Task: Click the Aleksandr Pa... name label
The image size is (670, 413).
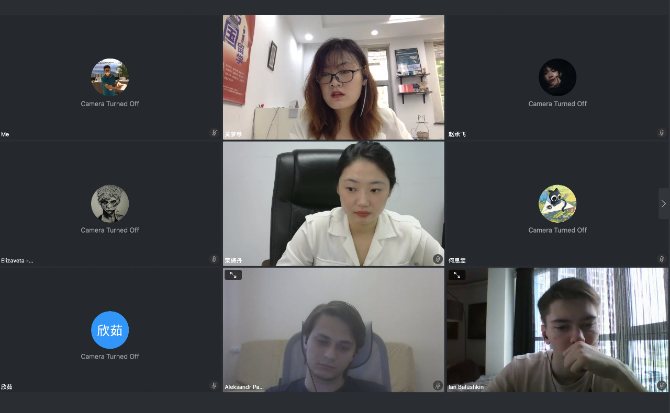Action: point(244,387)
